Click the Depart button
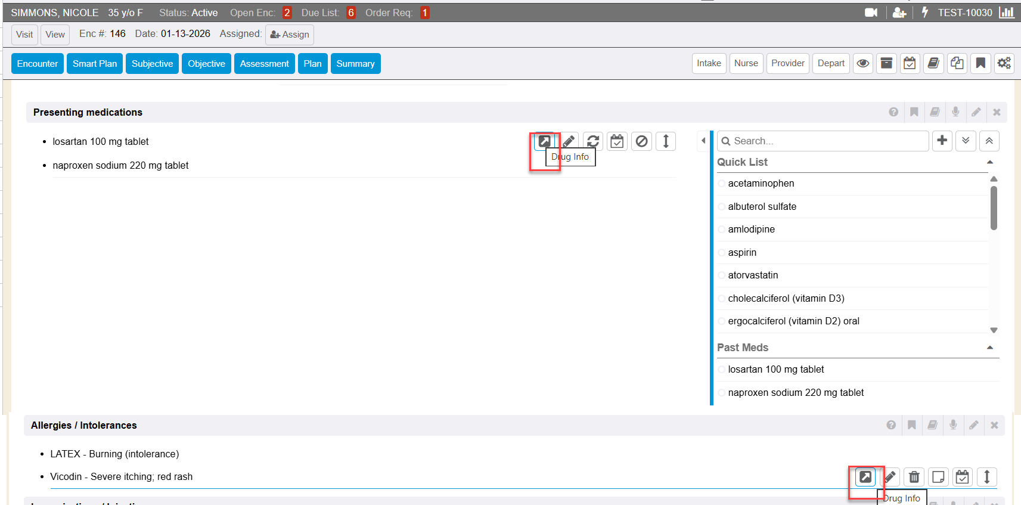Viewport: 1021px width, 505px height. 830,63
